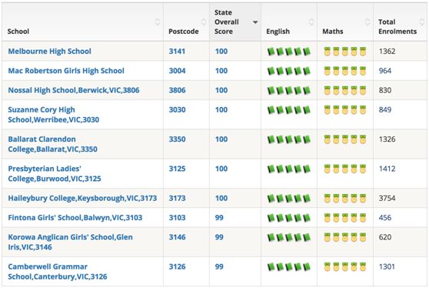This screenshot has height=288, width=429.
Task: Click postcode 3173 link
Action: point(177,198)
